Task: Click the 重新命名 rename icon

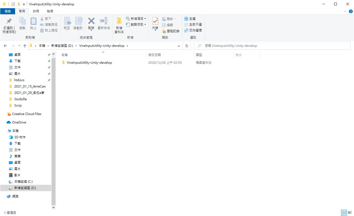Action: click(x=104, y=21)
